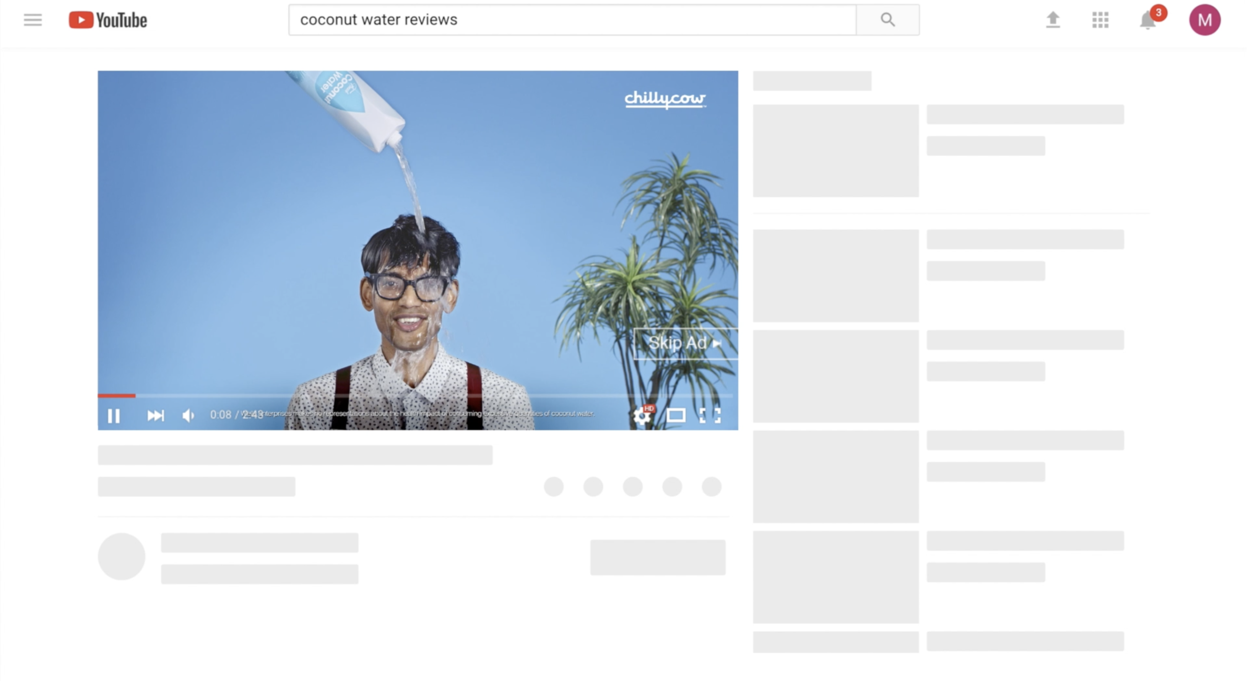Enter fullscreen mode
This screenshot has height=681, width=1247.
click(710, 415)
